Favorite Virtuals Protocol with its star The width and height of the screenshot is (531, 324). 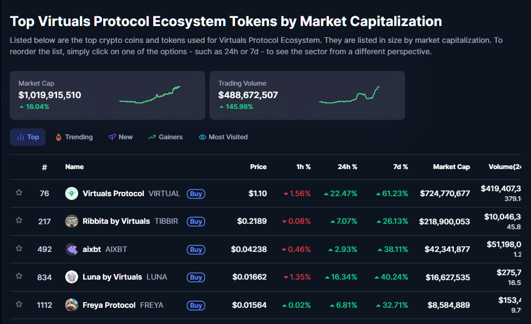click(x=19, y=193)
